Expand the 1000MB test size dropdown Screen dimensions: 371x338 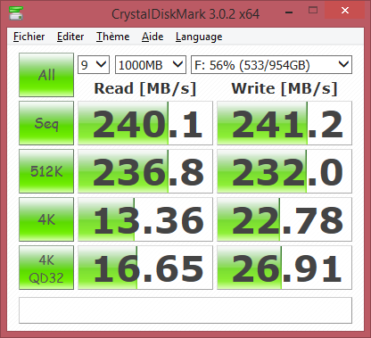(x=151, y=64)
